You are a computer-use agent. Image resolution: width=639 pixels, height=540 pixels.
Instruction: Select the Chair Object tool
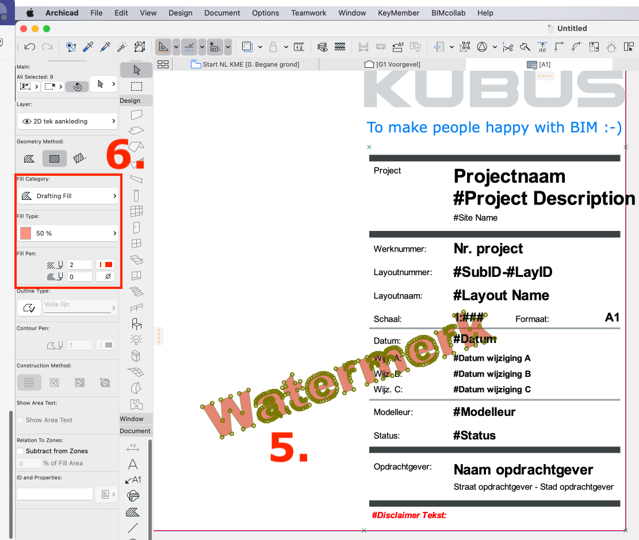tap(136, 324)
